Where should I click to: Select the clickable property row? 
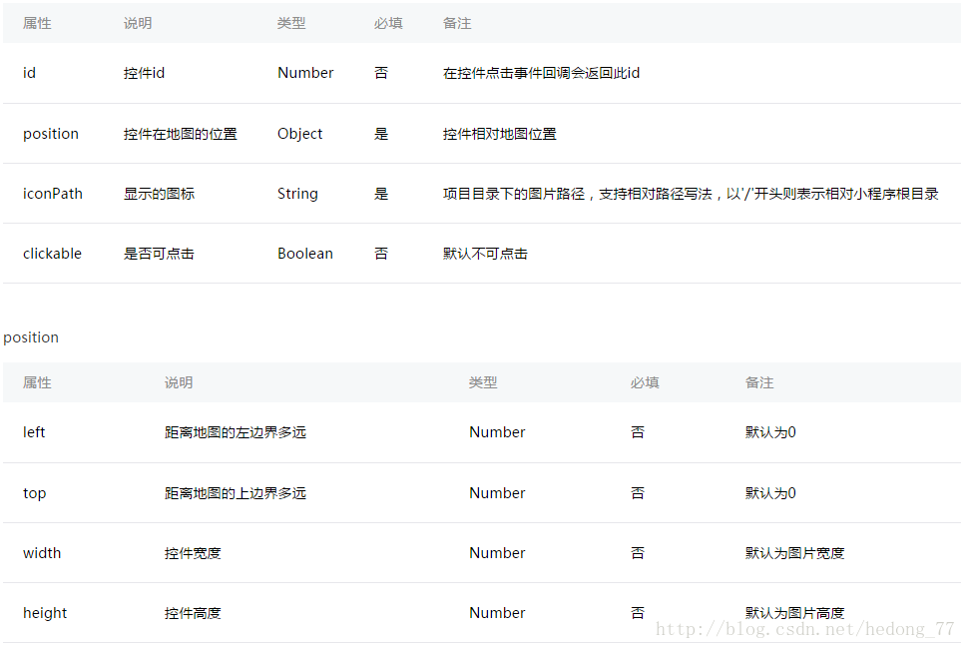(479, 253)
